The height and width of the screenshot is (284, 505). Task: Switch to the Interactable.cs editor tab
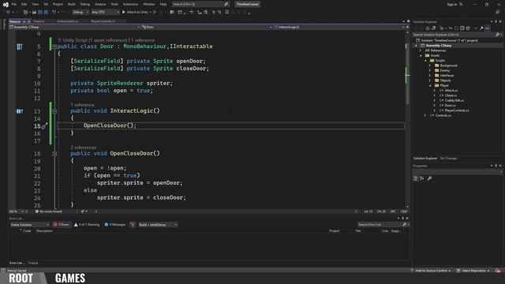point(68,21)
